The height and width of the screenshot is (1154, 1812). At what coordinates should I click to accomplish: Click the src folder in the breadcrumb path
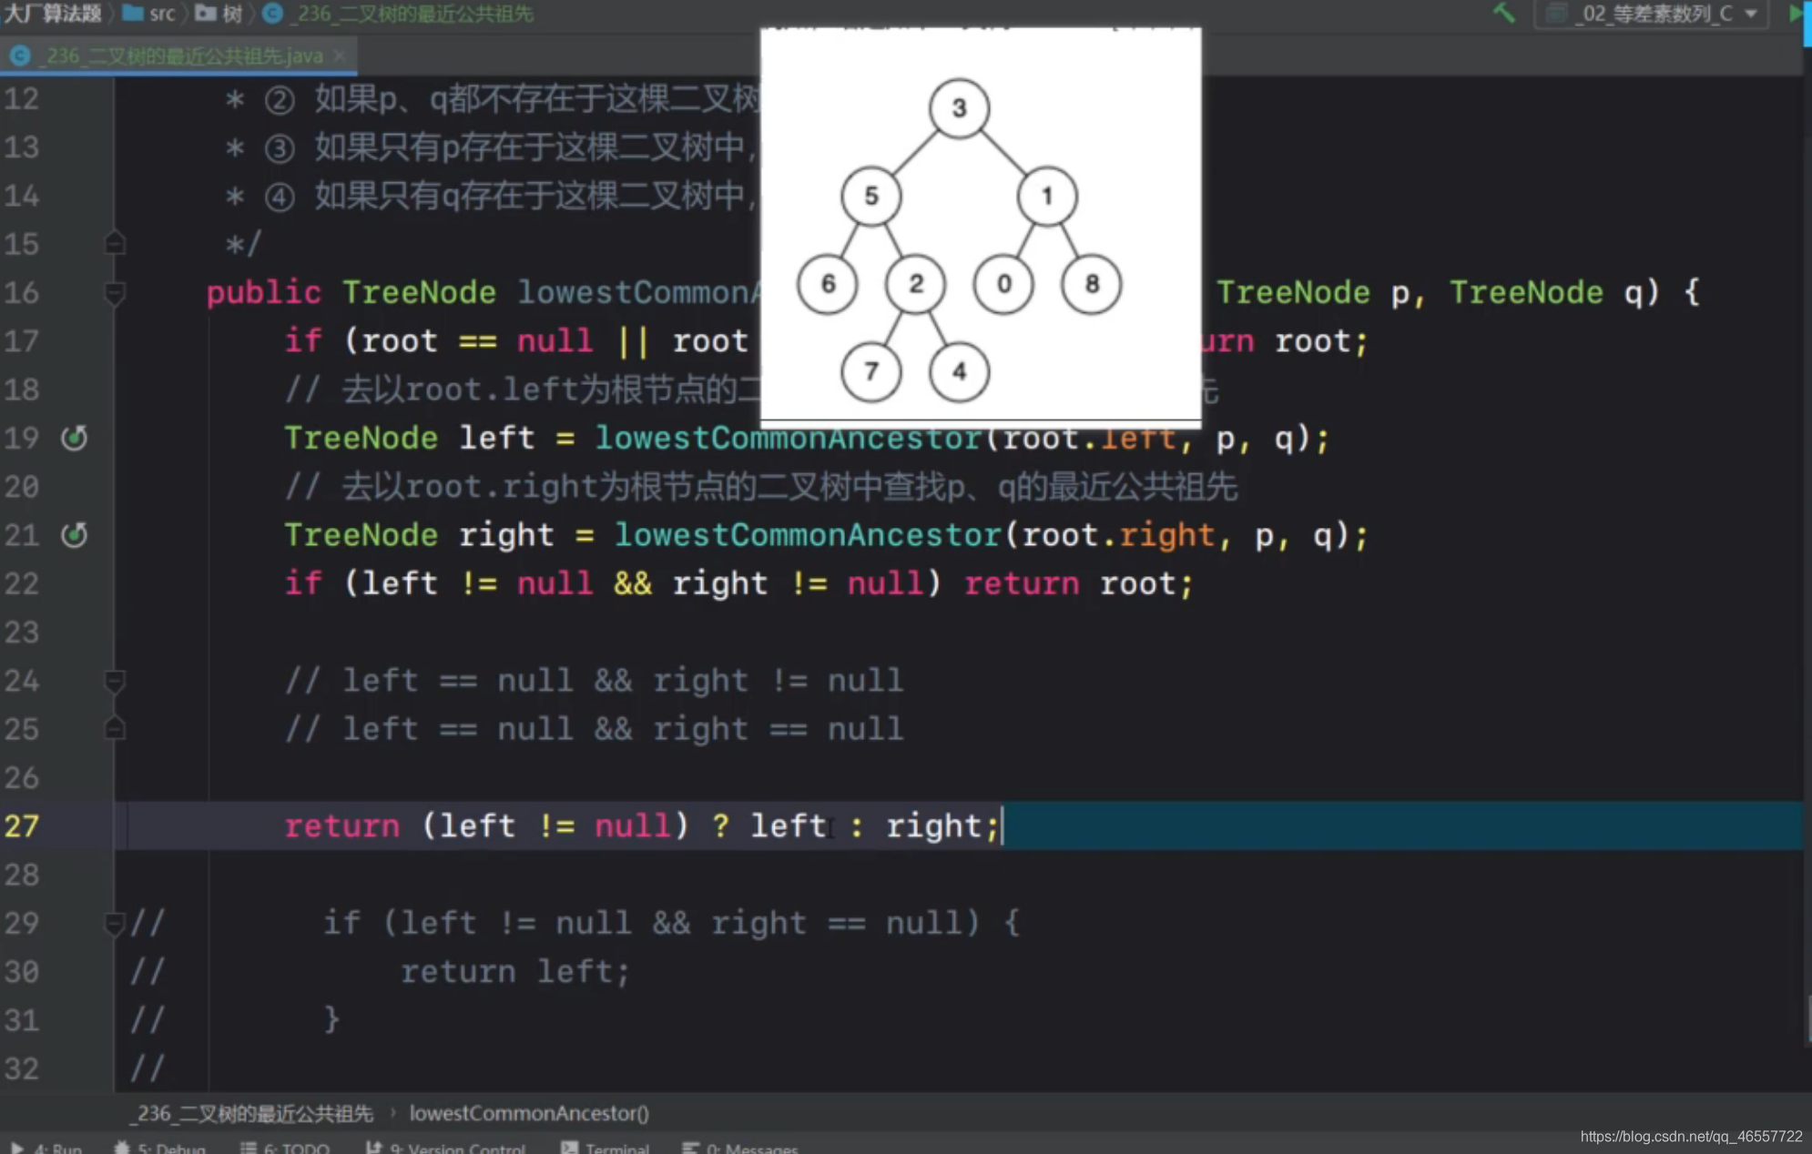click(x=149, y=13)
